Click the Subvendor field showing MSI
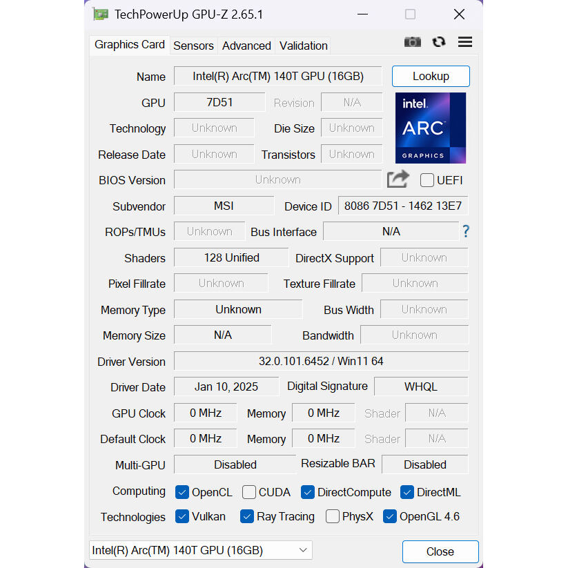Viewport: 568px width, 568px height. tap(224, 206)
